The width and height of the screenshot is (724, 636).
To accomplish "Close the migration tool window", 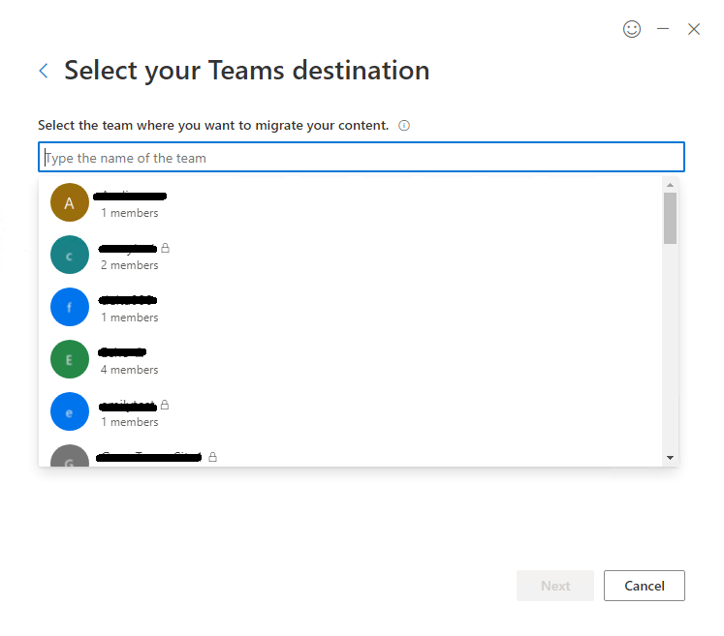I will [x=694, y=29].
